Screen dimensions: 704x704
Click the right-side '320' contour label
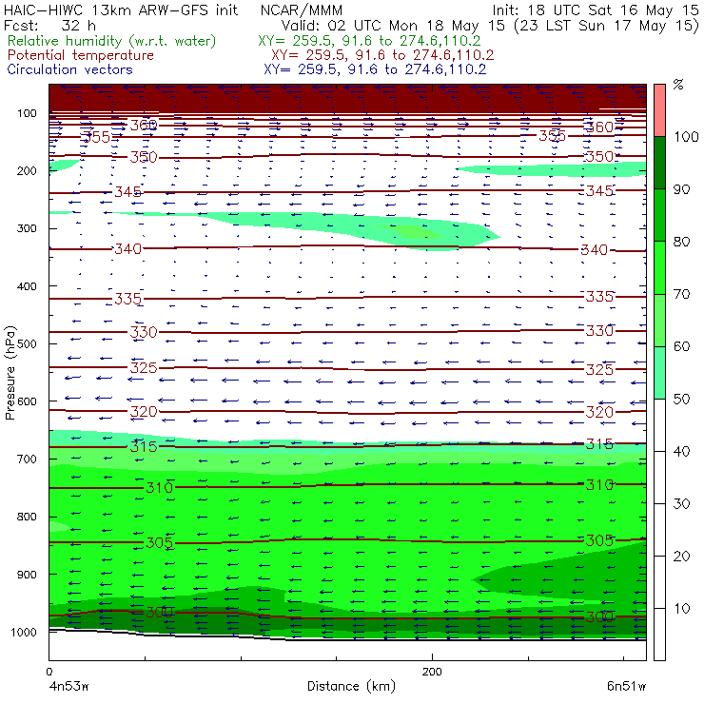click(x=599, y=412)
